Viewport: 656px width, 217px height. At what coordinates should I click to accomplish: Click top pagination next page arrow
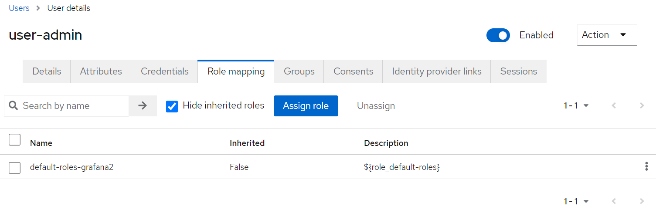coord(642,105)
